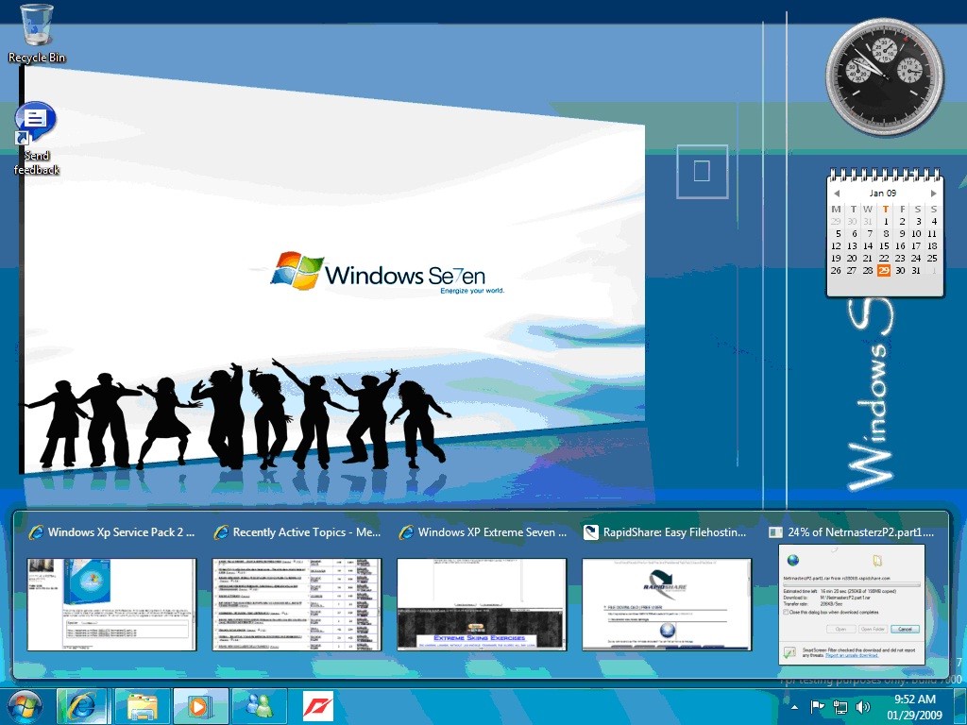Screen dimensions: 967x725
Task: Select January 15 in the calendar gadget
Action: click(884, 245)
